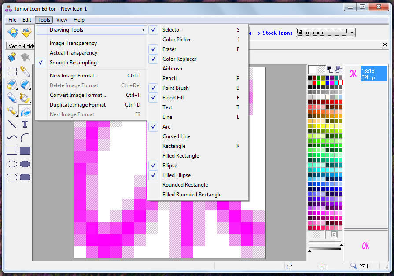Select the Pencil tool icon in toolbox

coord(12,98)
